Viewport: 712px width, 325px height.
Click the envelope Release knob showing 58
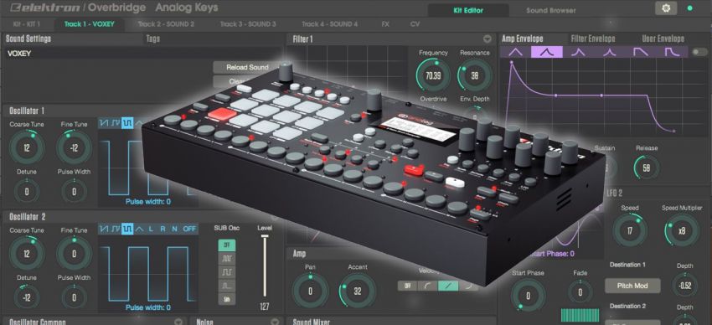[x=646, y=168]
